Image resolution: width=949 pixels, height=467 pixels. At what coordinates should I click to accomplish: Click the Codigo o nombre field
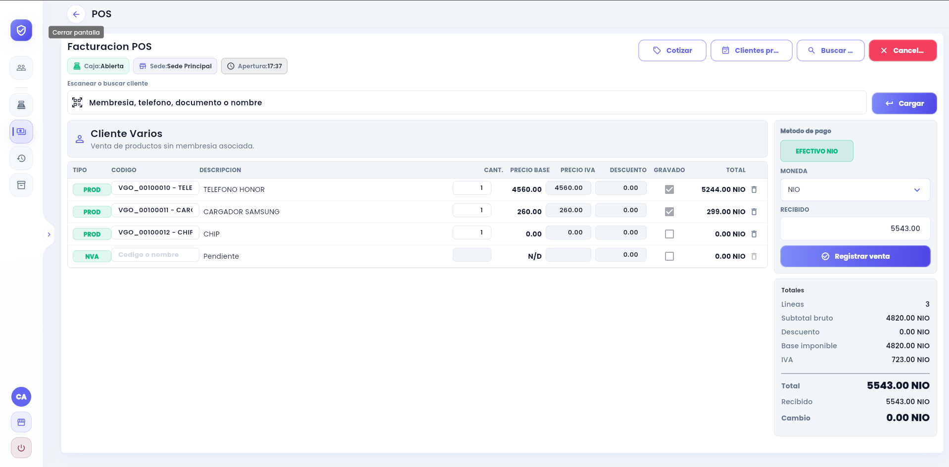[155, 255]
